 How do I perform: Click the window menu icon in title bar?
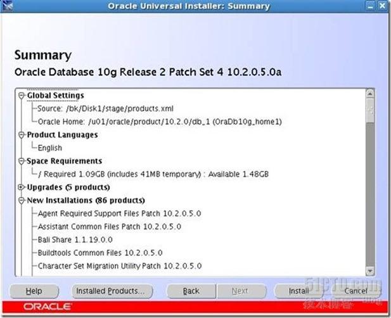pos(8,6)
